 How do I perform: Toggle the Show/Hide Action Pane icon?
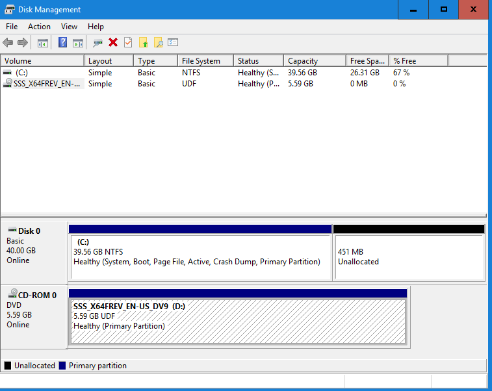pos(78,43)
